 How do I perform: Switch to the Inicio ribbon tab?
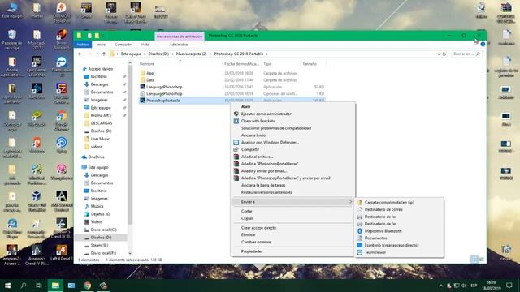[x=101, y=45]
